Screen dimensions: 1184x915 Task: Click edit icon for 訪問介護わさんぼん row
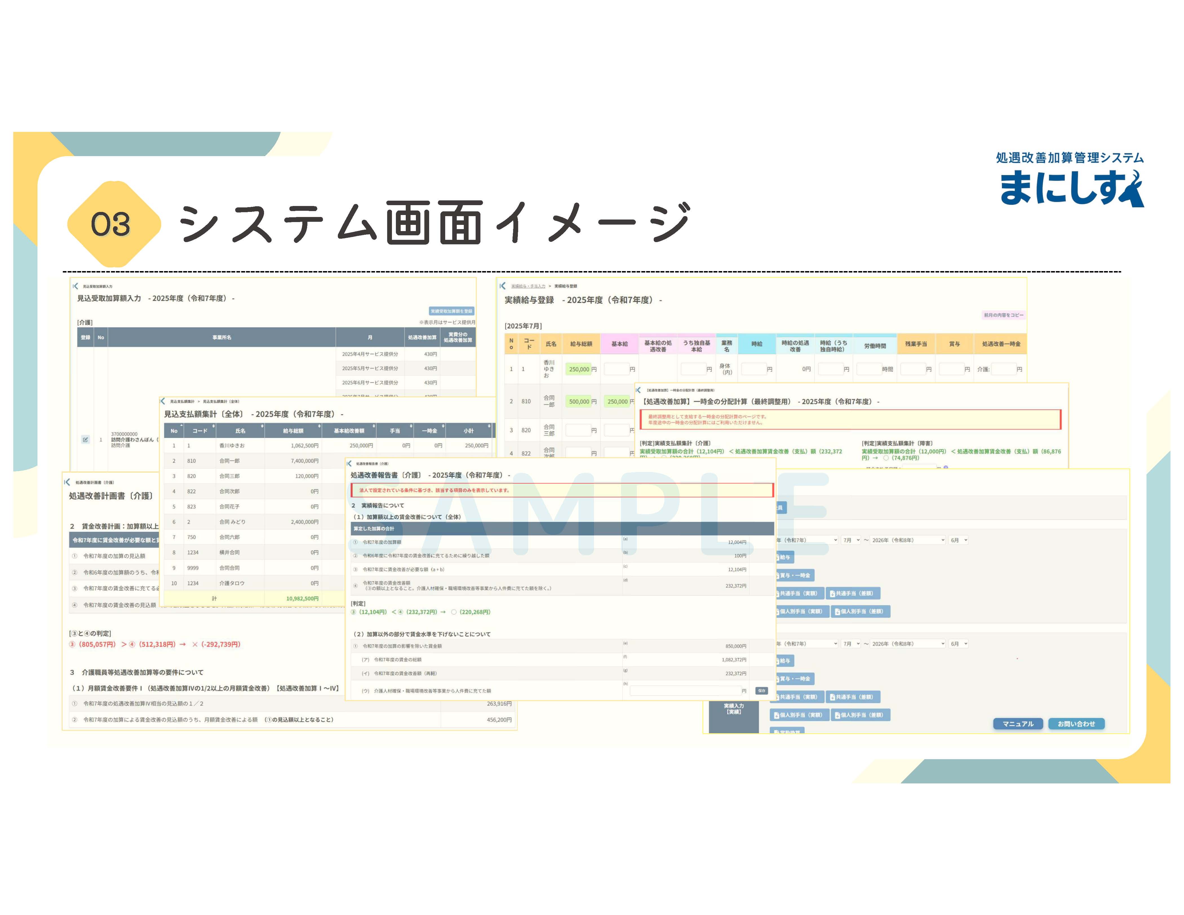(85, 439)
